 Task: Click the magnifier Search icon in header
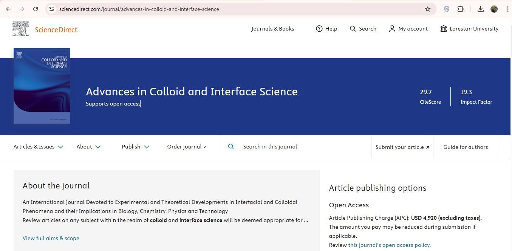click(x=353, y=29)
